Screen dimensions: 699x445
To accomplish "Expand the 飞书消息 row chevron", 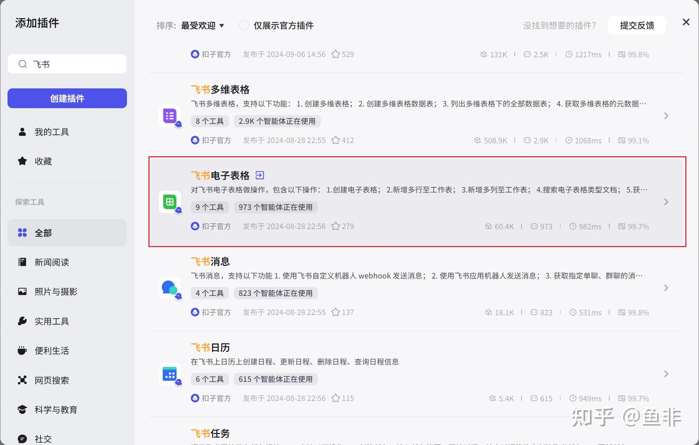I will coord(666,288).
